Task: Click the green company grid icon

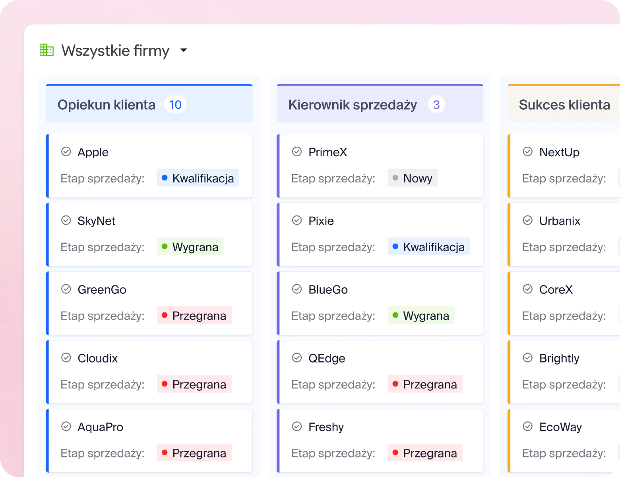Action: point(47,50)
